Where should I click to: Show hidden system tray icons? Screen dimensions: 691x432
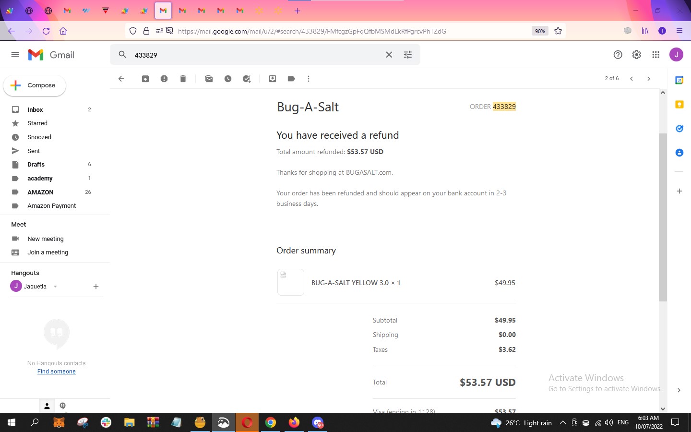tap(563, 423)
